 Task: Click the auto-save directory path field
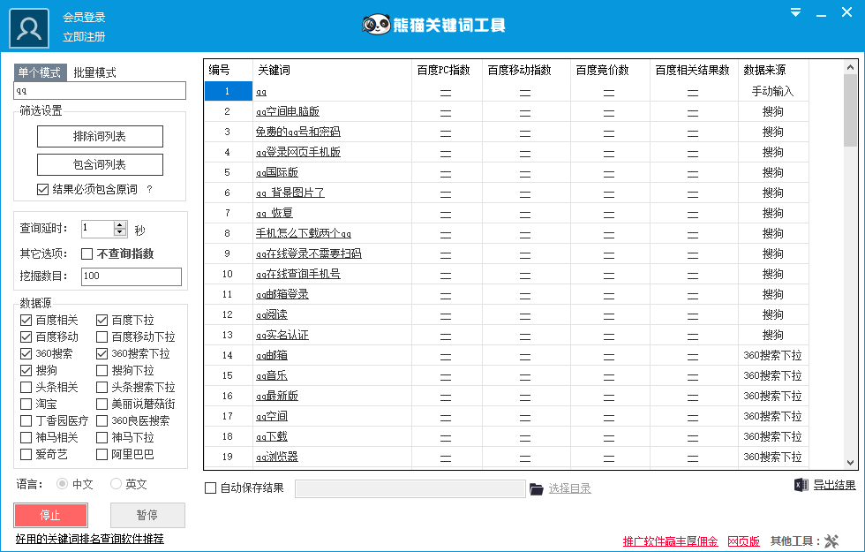point(410,488)
